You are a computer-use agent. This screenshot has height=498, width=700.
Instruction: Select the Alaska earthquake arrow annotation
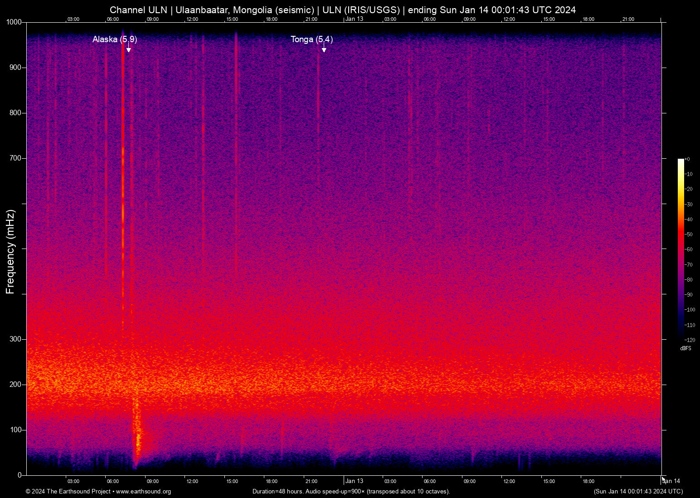coord(128,49)
